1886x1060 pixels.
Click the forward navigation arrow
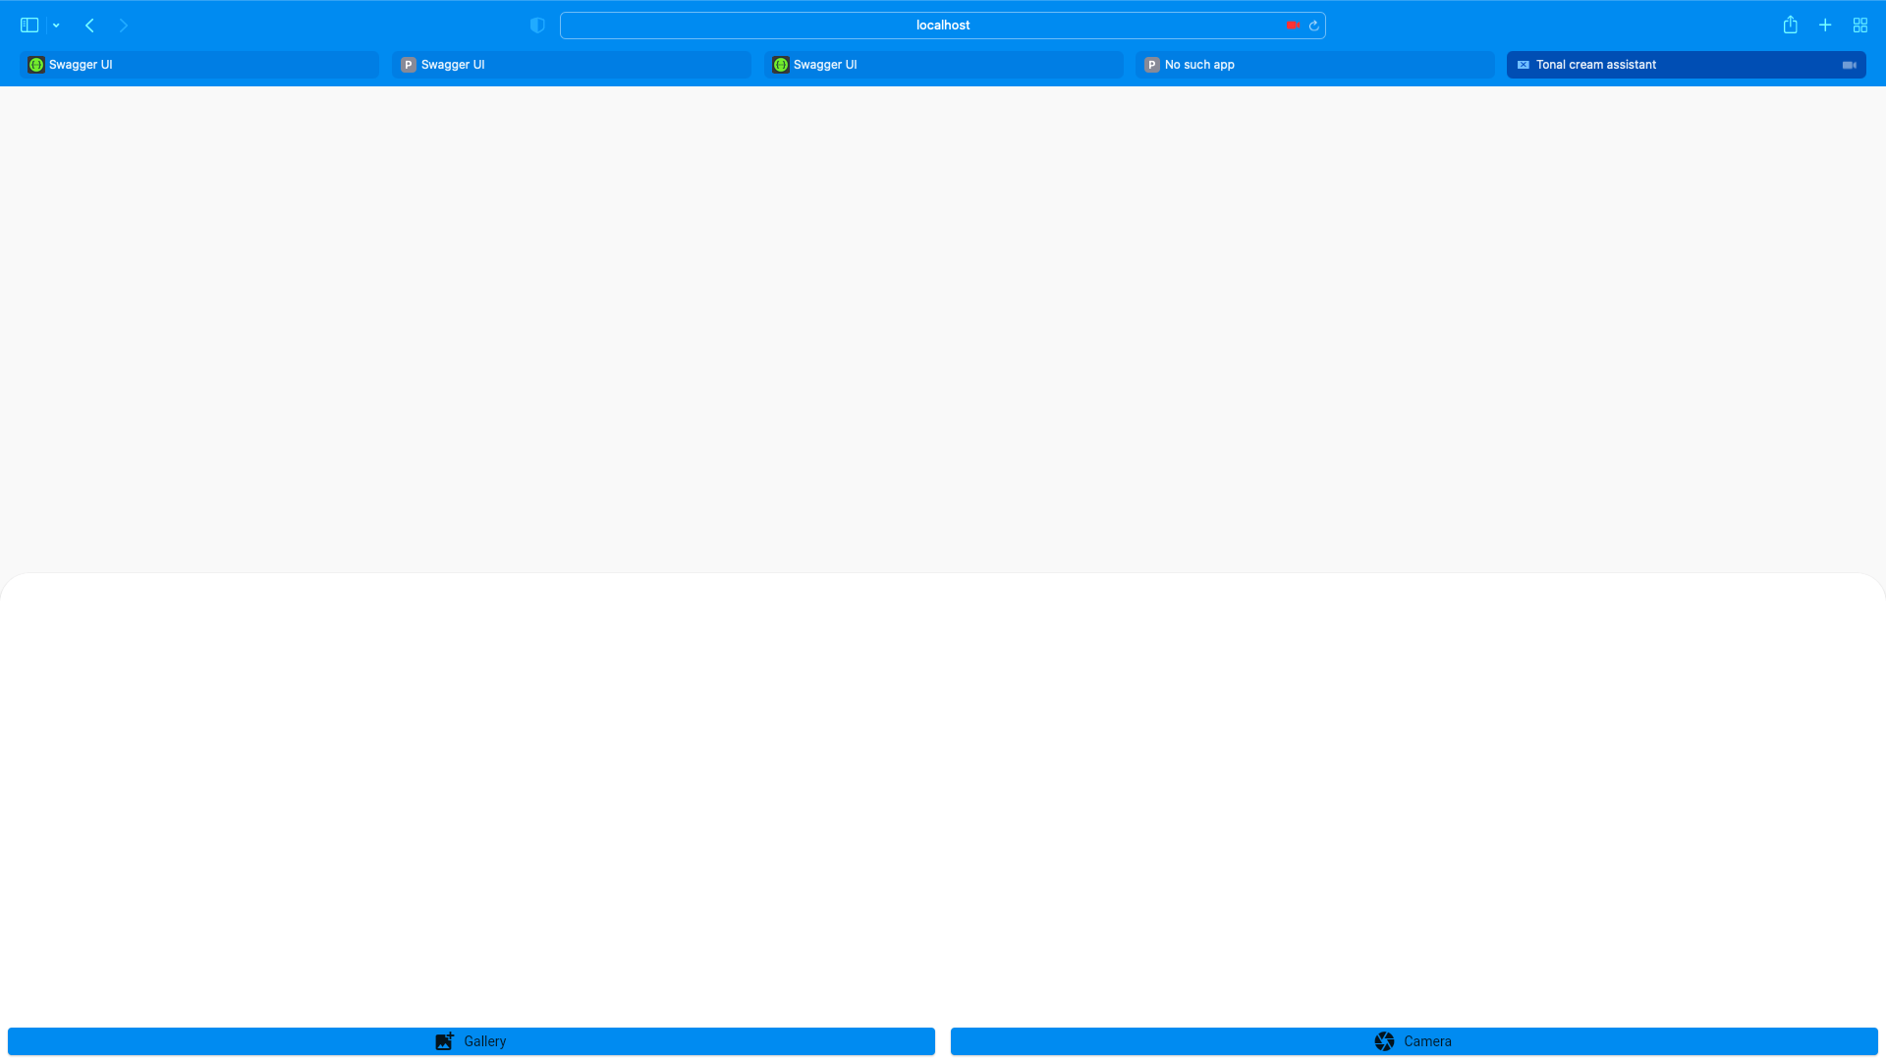(x=124, y=25)
